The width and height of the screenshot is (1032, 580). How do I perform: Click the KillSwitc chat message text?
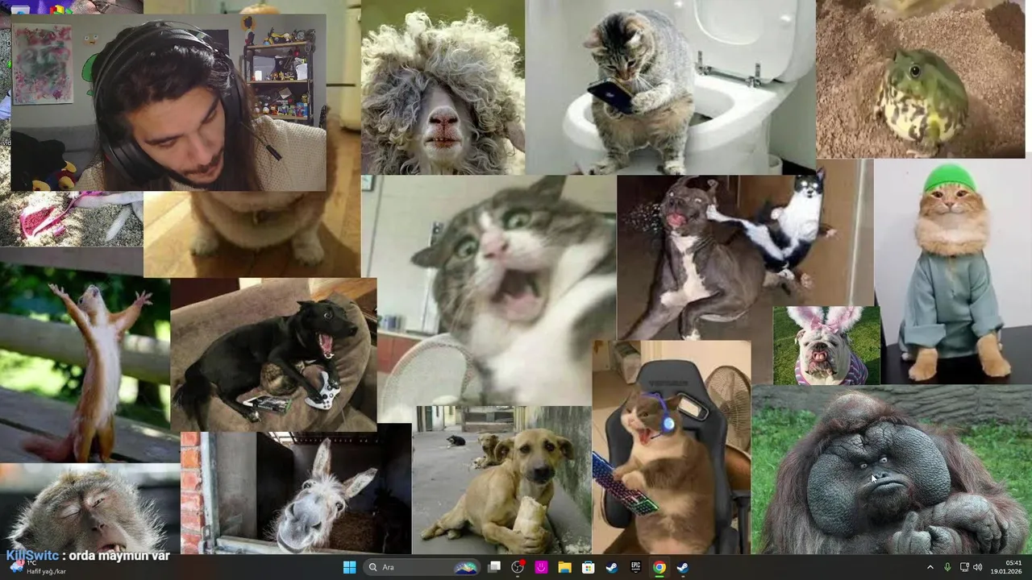(x=88, y=555)
